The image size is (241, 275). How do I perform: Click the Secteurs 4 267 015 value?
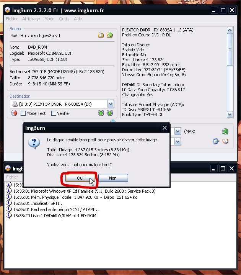66,72
